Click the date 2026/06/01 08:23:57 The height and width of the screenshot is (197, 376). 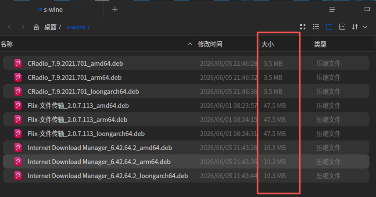tap(229, 105)
